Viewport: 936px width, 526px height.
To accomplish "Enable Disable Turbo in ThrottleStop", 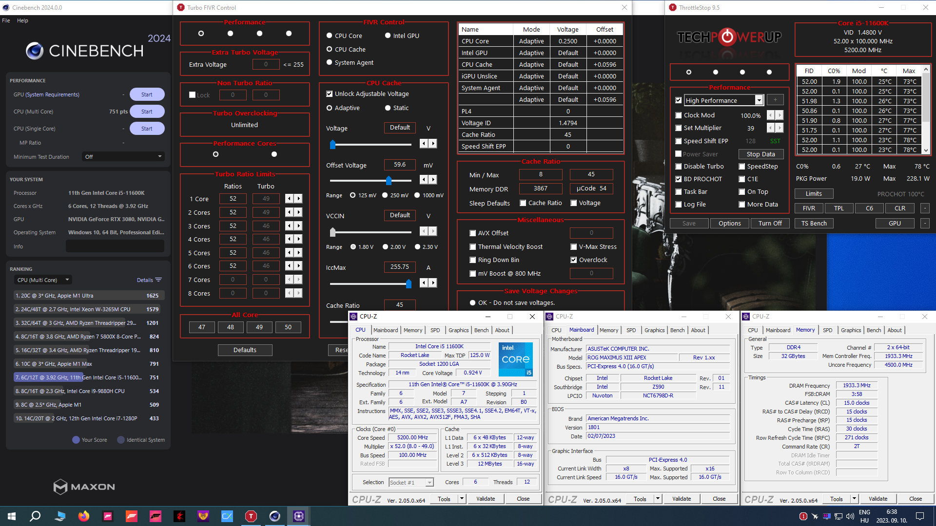I will (x=679, y=167).
